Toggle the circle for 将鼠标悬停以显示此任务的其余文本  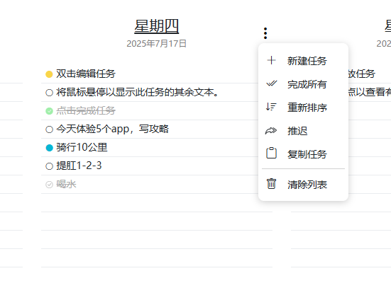(x=50, y=93)
